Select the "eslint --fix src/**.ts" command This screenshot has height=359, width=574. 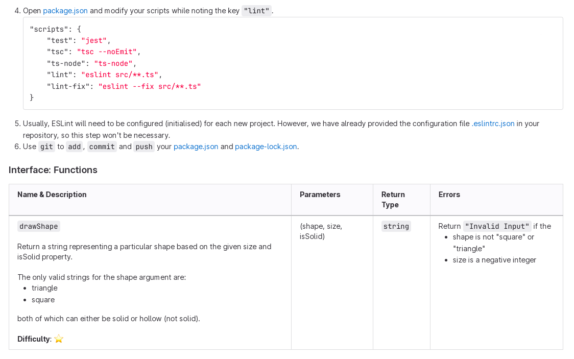pyautogui.click(x=150, y=86)
